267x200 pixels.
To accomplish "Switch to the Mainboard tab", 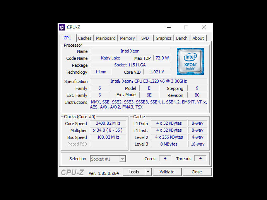I will click(x=106, y=38).
